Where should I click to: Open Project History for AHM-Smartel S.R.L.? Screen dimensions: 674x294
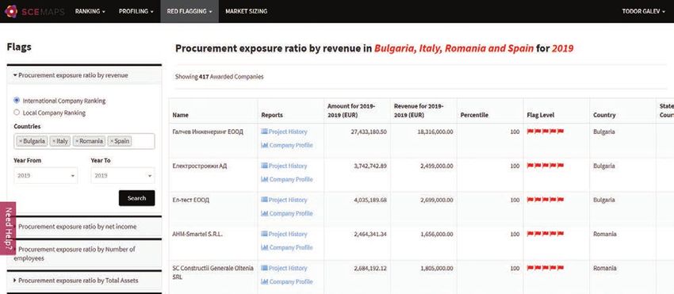[284, 234]
